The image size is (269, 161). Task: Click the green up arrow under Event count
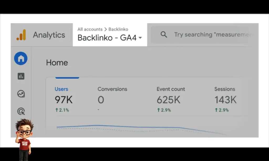(158, 110)
